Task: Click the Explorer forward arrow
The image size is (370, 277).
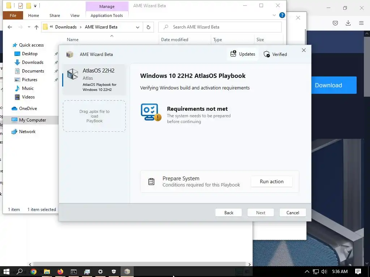Action: click(20, 27)
